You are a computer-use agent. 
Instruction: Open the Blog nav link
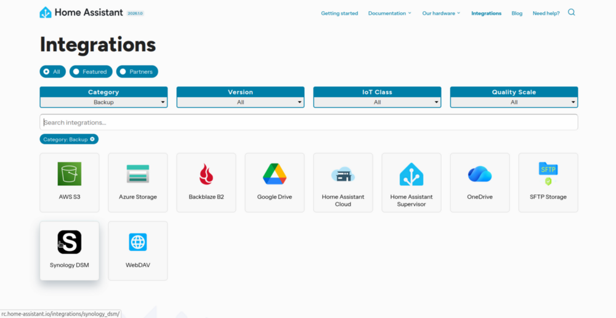517,14
